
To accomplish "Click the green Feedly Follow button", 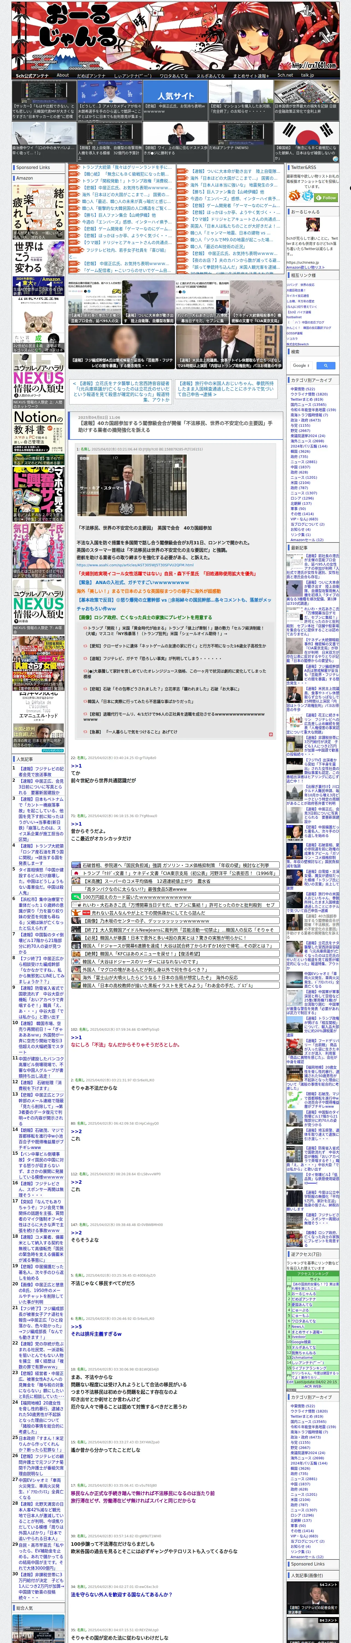I will pos(326,198).
